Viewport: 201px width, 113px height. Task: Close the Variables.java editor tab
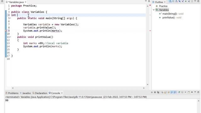tap(25, 2)
